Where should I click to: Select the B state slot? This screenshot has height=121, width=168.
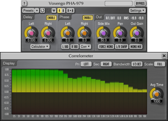(x=63, y=11)
